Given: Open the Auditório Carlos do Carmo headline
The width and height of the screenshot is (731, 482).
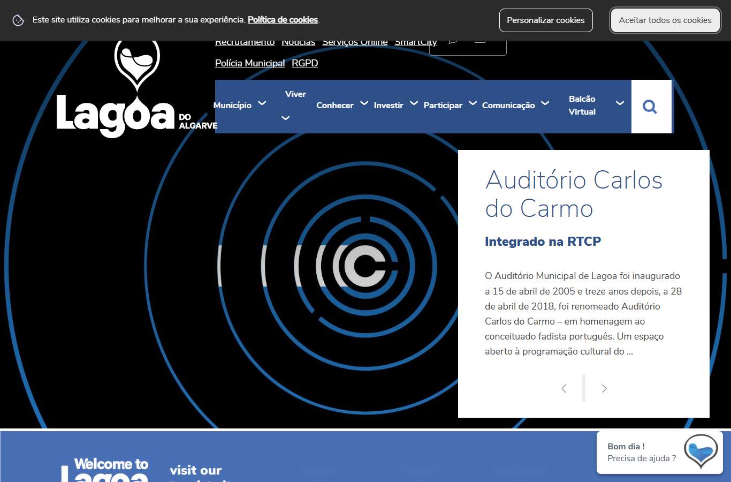Looking at the screenshot, I should point(574,194).
